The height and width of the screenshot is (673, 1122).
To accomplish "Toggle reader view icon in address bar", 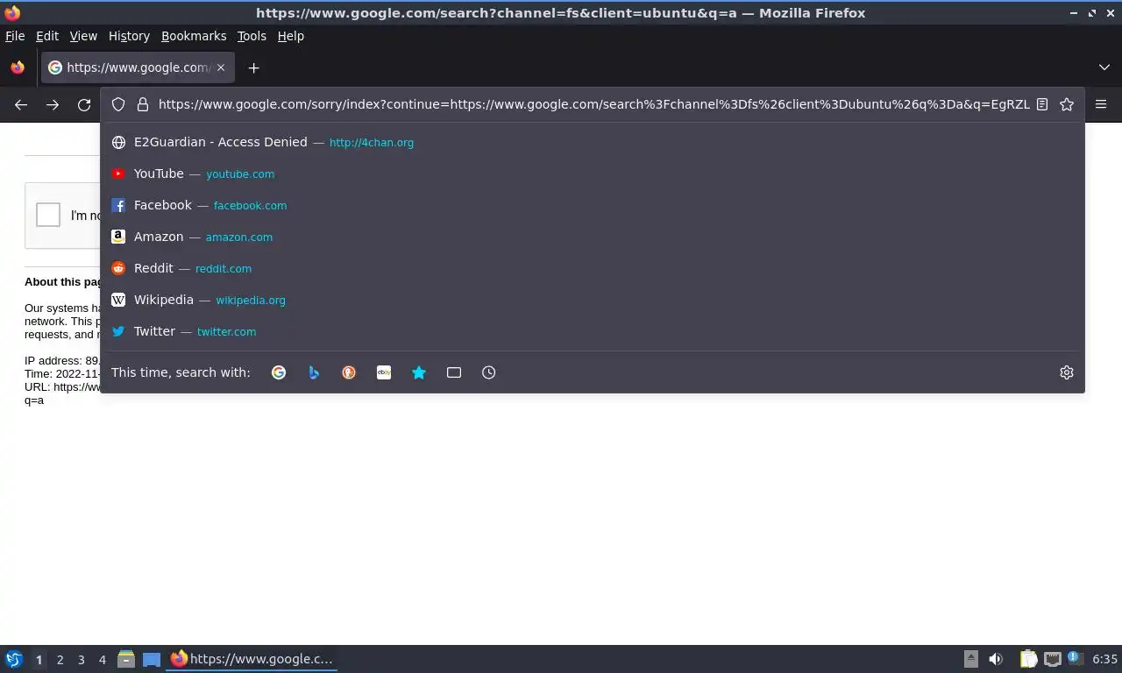I will tap(1042, 104).
